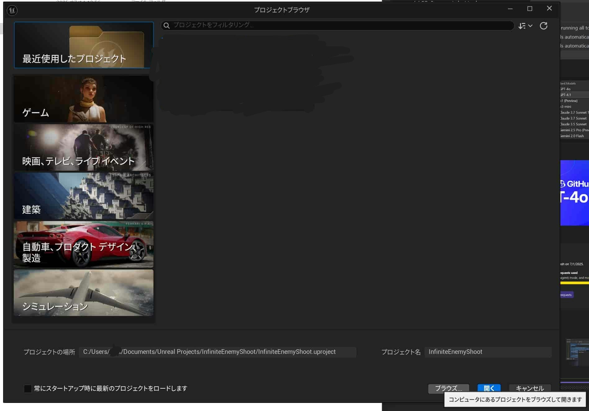Select the シミュレーション category
Viewport: 589px width, 411px height.
[x=84, y=293]
